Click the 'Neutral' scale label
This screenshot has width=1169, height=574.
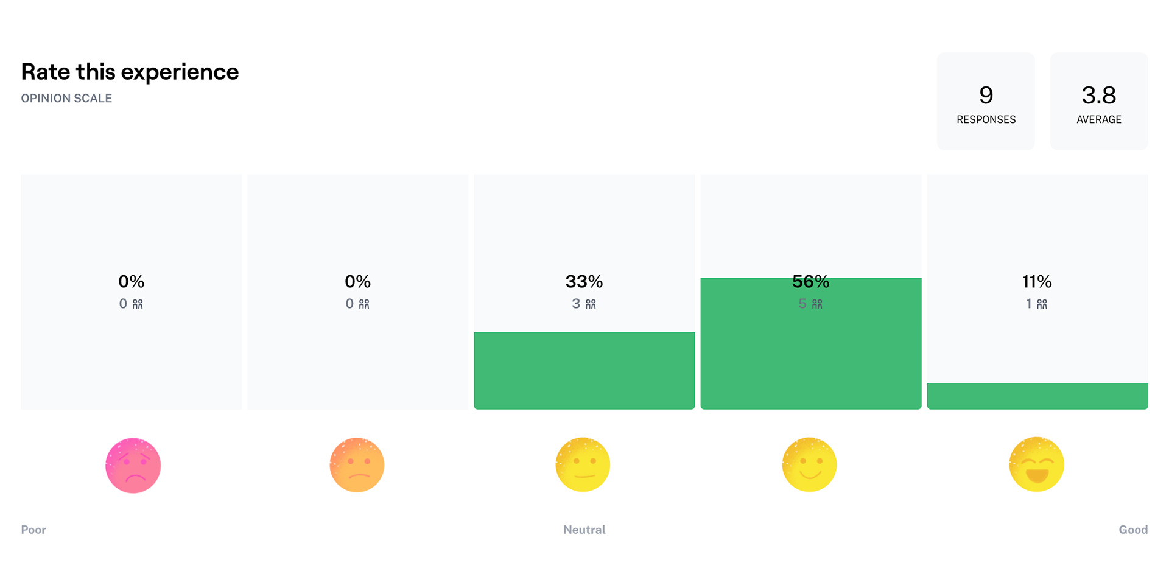[x=584, y=530]
